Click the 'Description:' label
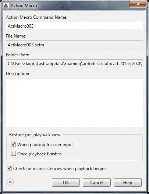 pyautogui.click(x=18, y=74)
